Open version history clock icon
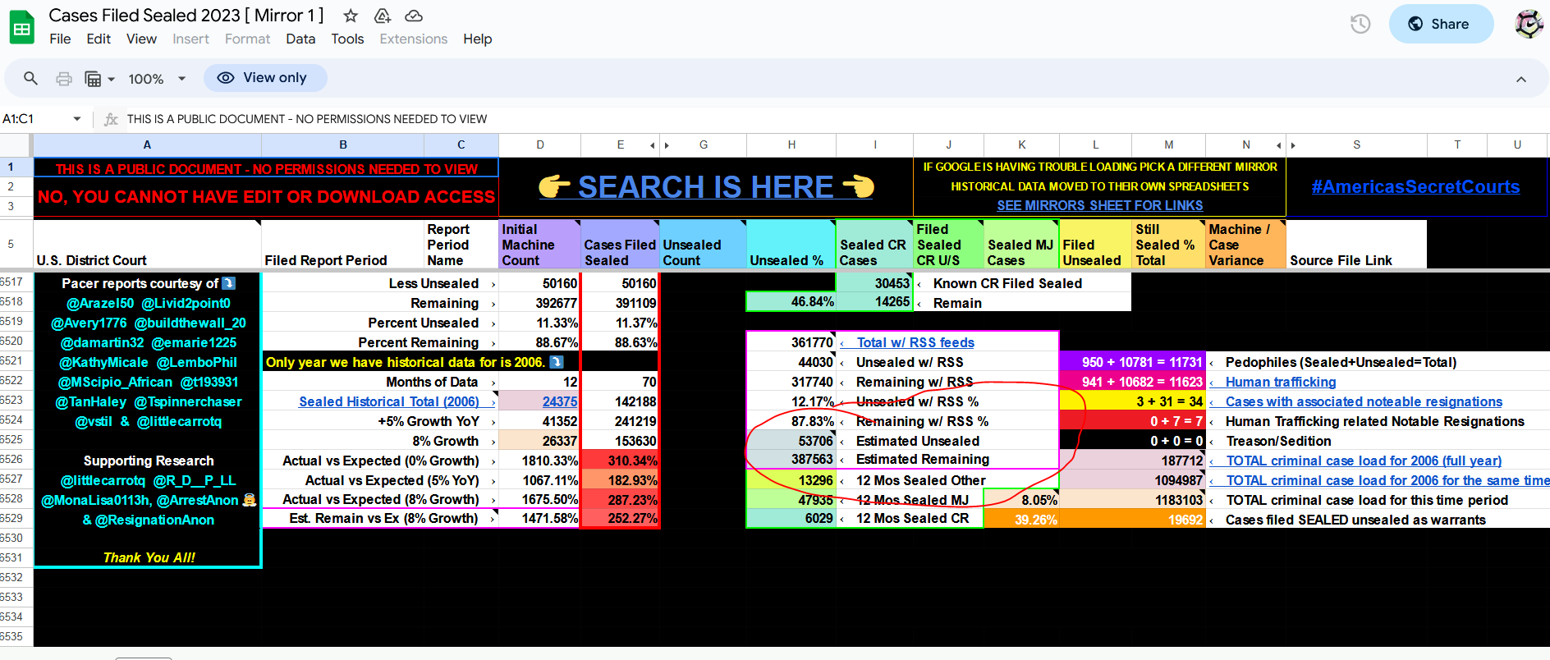The width and height of the screenshot is (1550, 660). 1360,24
